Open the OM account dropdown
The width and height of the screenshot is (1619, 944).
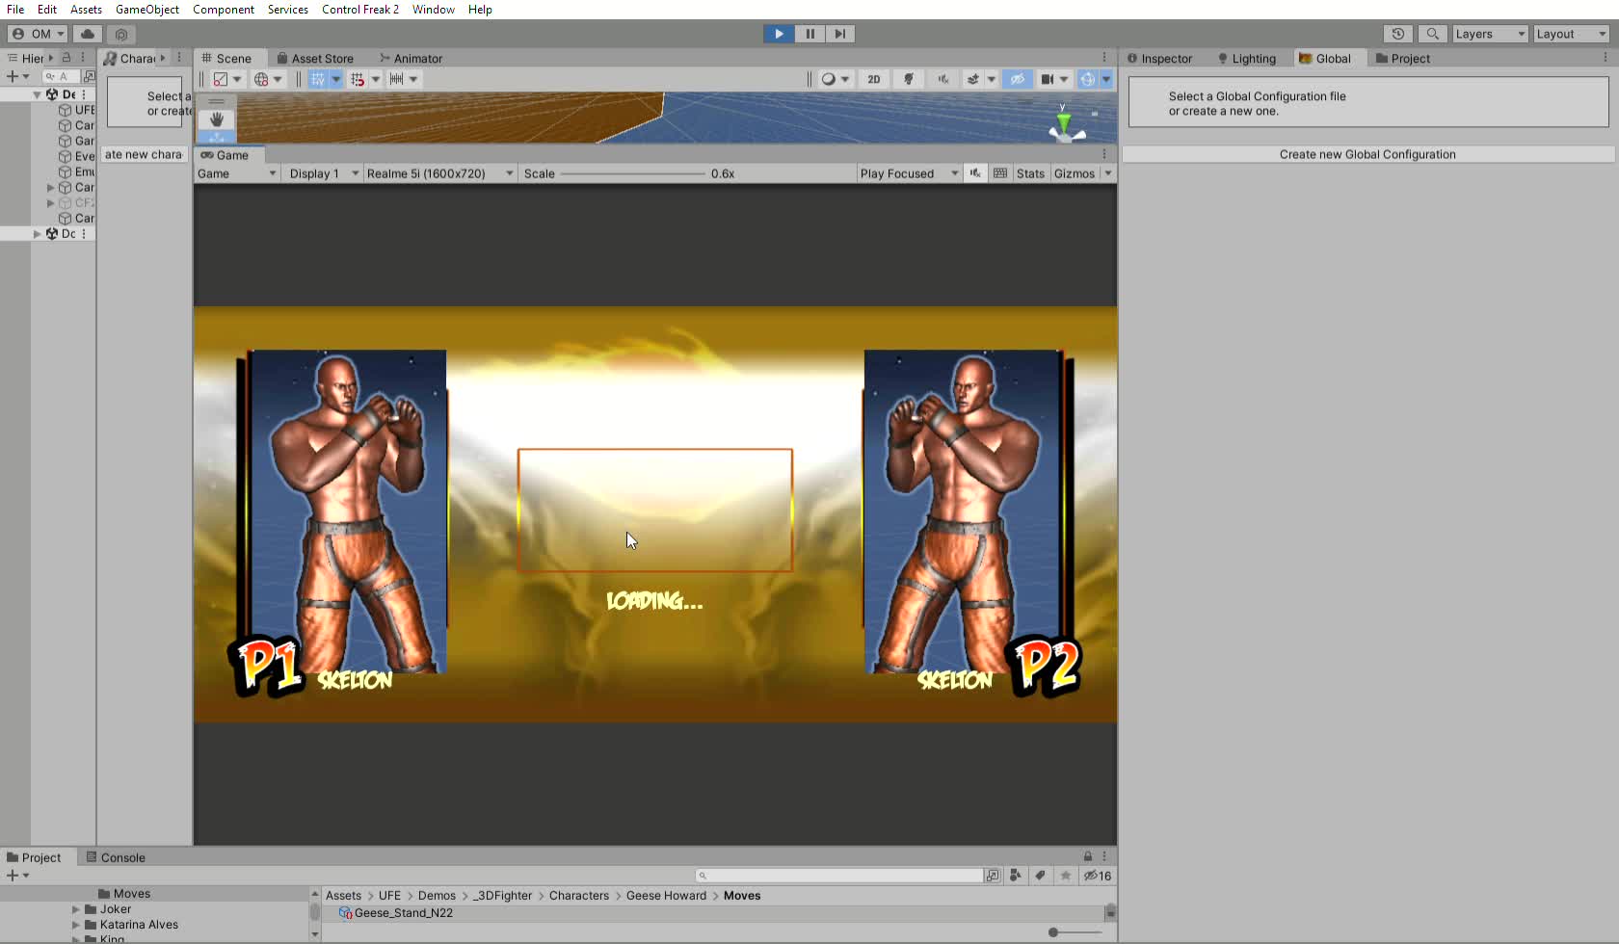tap(37, 34)
